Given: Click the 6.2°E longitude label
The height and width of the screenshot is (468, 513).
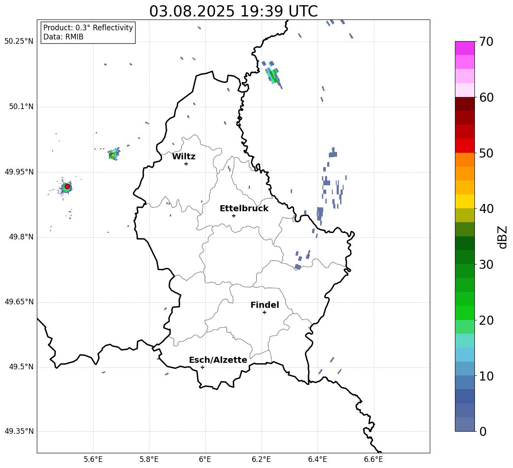Looking at the screenshot, I should pyautogui.click(x=261, y=459).
